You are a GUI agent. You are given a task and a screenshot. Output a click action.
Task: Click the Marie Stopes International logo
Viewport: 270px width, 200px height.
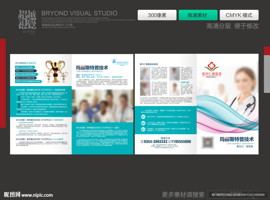[x=120, y=62]
